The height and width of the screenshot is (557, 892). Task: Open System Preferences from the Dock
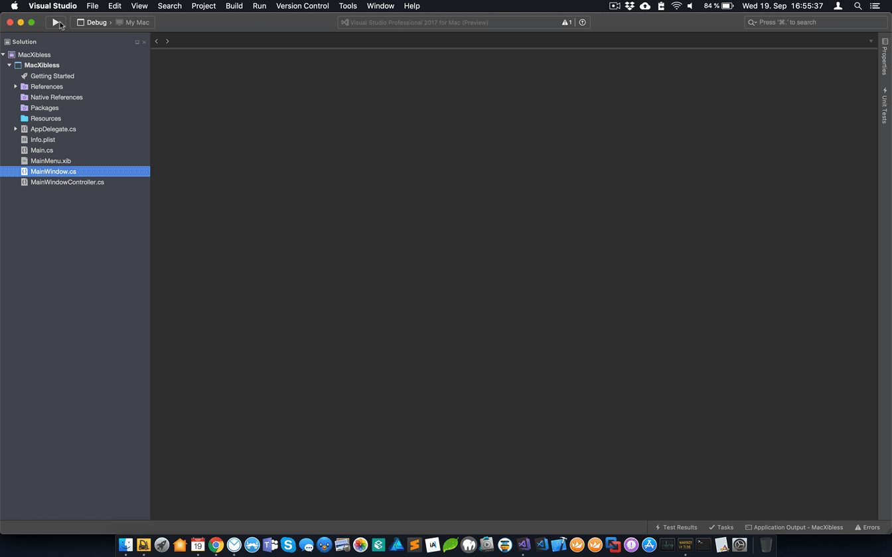tap(739, 544)
